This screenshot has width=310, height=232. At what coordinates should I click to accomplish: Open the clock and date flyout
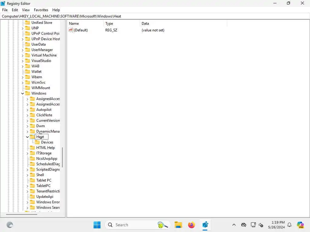pos(276,225)
